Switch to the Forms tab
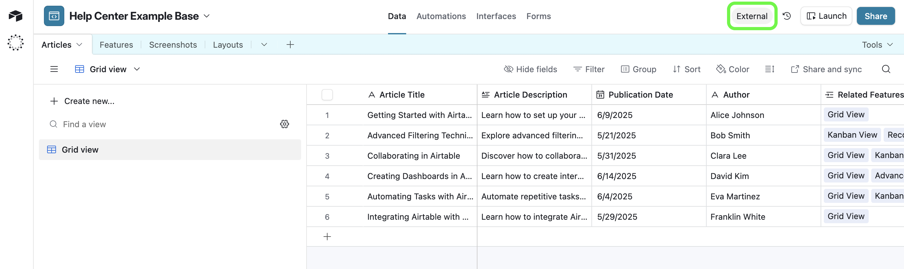 (x=538, y=16)
